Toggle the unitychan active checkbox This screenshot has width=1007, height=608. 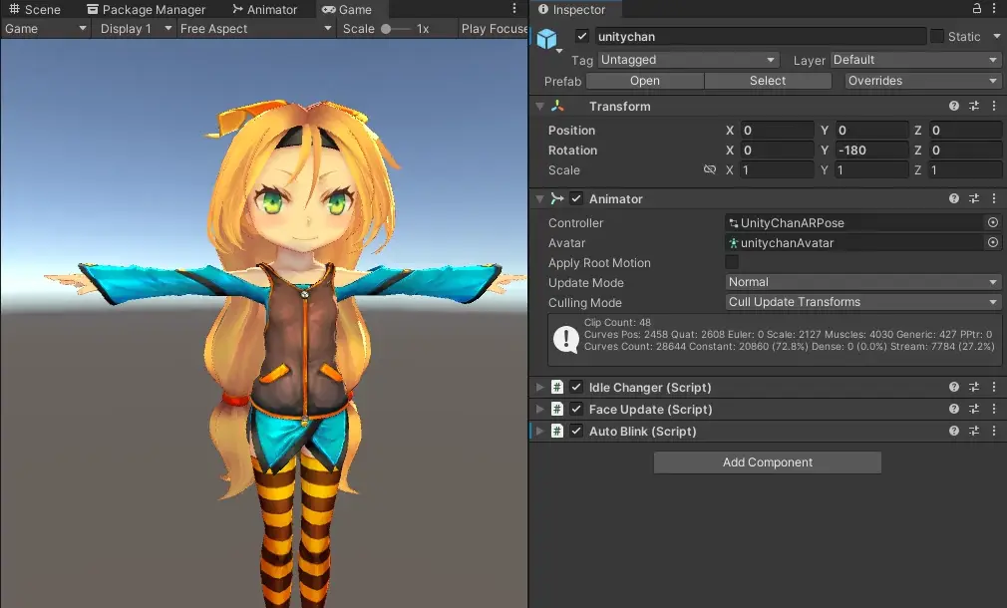[x=582, y=36]
